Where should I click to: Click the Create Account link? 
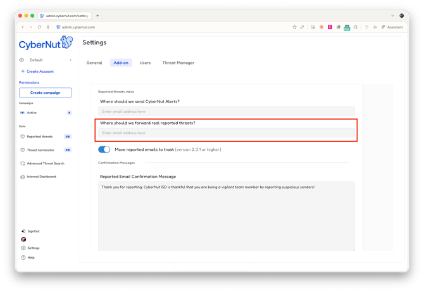point(37,72)
